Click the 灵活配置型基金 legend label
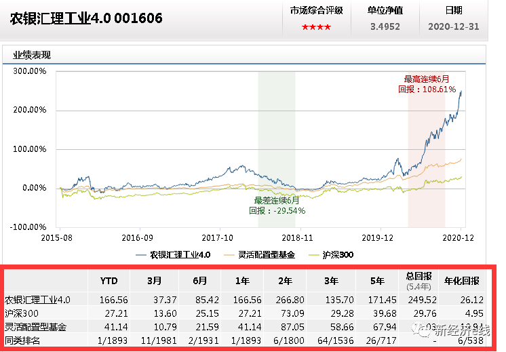This screenshot has height=352, width=506. coord(267,255)
